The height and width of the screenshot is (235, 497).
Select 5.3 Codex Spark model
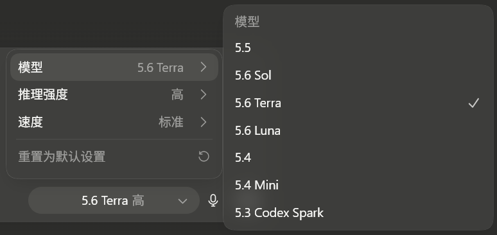coord(358,213)
